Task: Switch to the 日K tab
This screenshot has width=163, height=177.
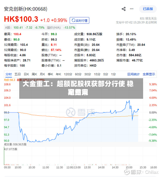Action: pos(26,74)
